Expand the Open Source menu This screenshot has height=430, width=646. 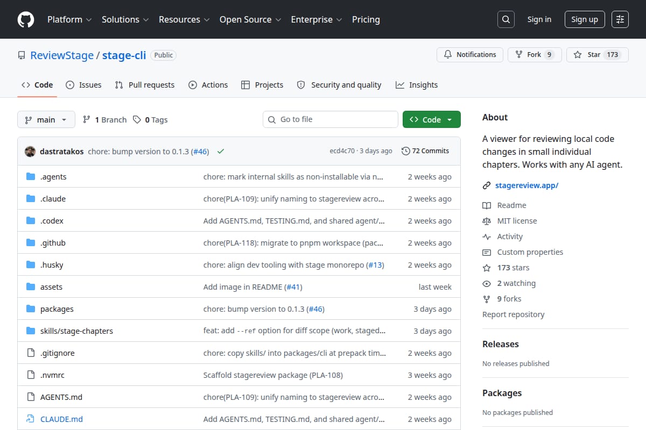(x=250, y=19)
